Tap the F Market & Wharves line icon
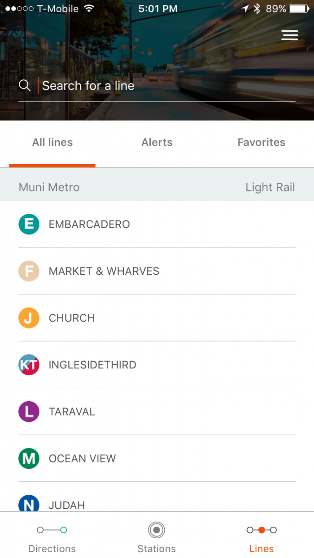Viewport: 314px width, 558px height. coord(29,271)
